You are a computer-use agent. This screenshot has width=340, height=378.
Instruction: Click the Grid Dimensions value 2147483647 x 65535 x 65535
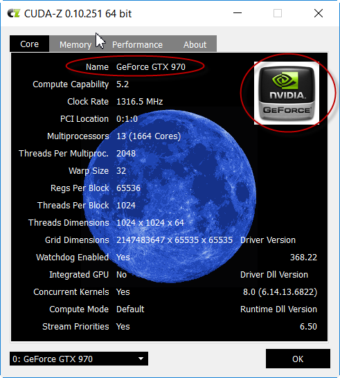point(175,240)
